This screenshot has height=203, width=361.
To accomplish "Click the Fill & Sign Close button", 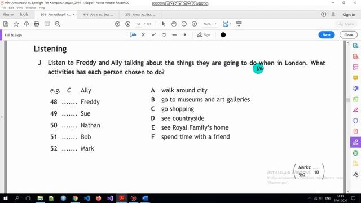I will tap(349, 35).
